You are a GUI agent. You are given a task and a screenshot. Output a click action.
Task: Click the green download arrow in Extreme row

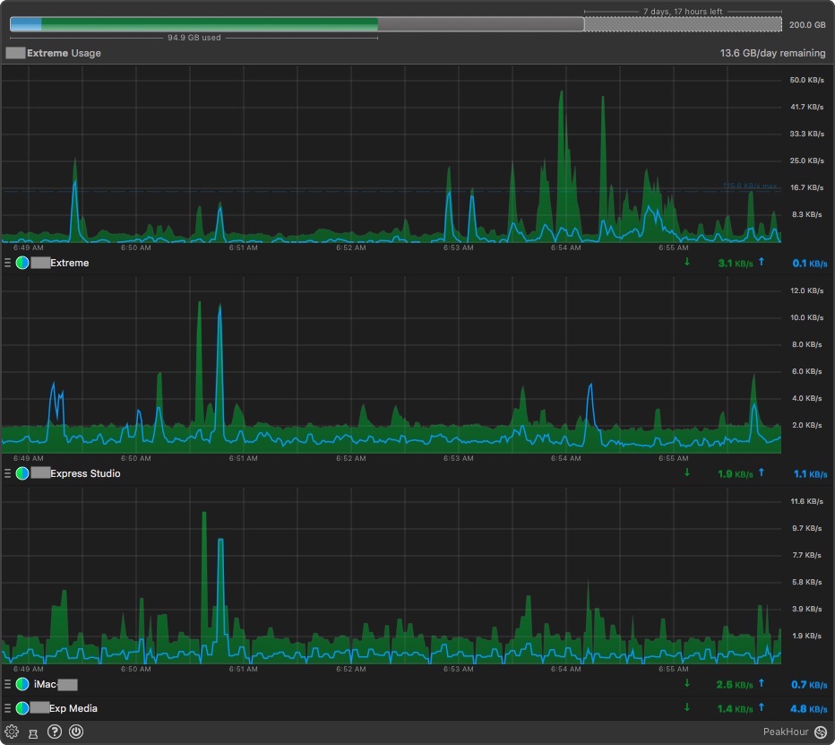coord(687,262)
